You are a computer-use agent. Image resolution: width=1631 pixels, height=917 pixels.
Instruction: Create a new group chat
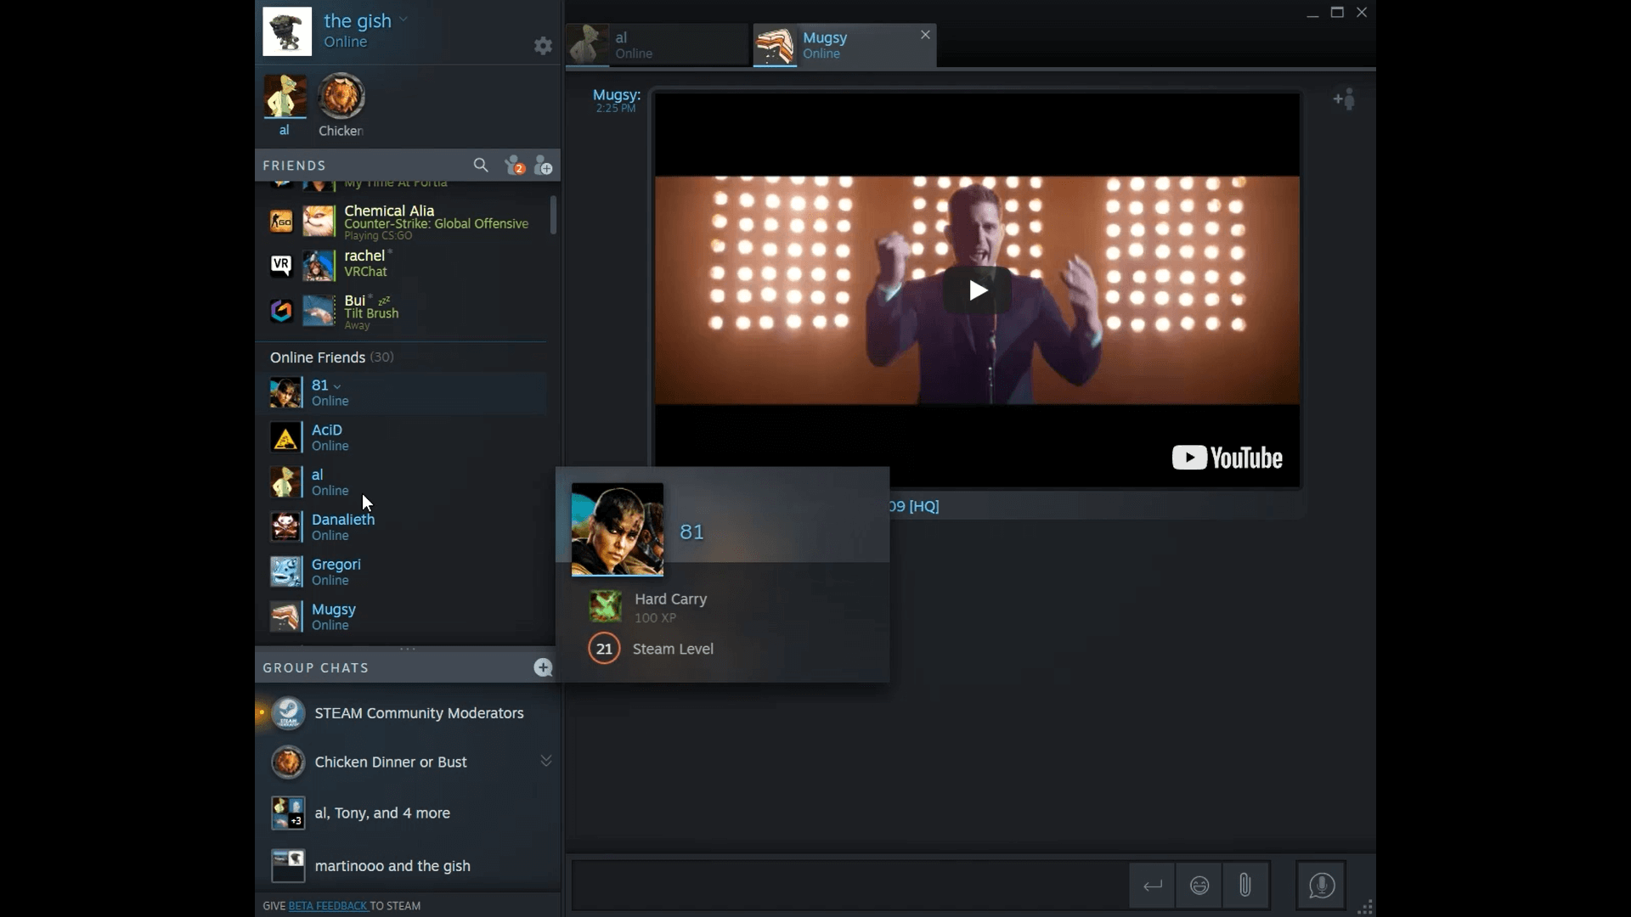543,668
